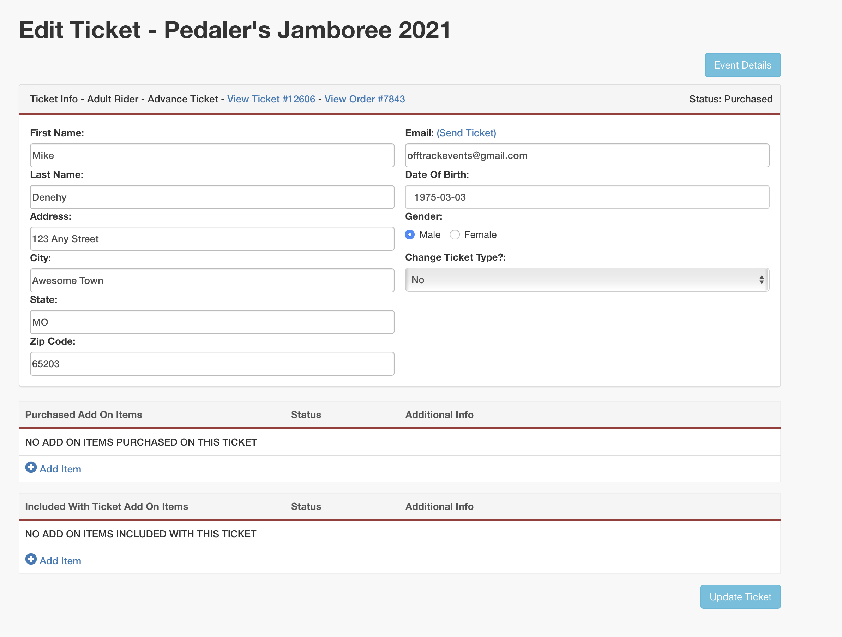Select the Male gender radio button
The image size is (842, 637).
(410, 235)
